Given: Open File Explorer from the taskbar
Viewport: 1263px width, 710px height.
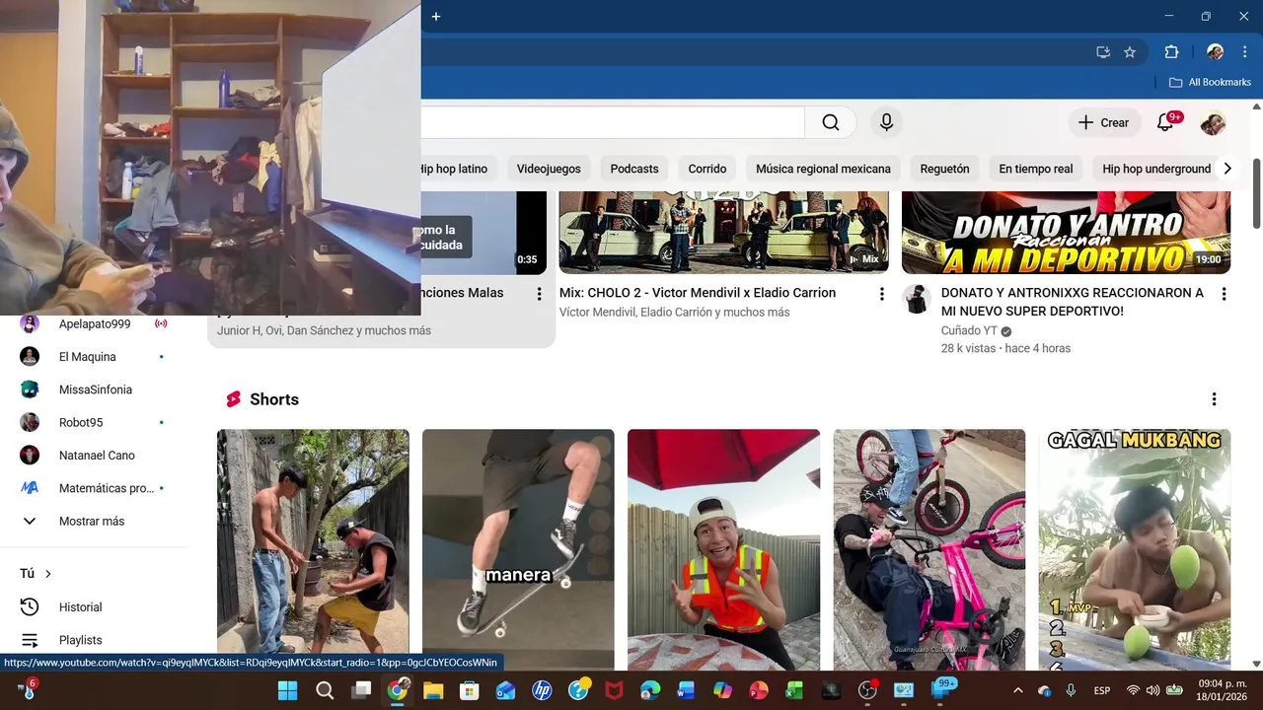Looking at the screenshot, I should tap(433, 690).
